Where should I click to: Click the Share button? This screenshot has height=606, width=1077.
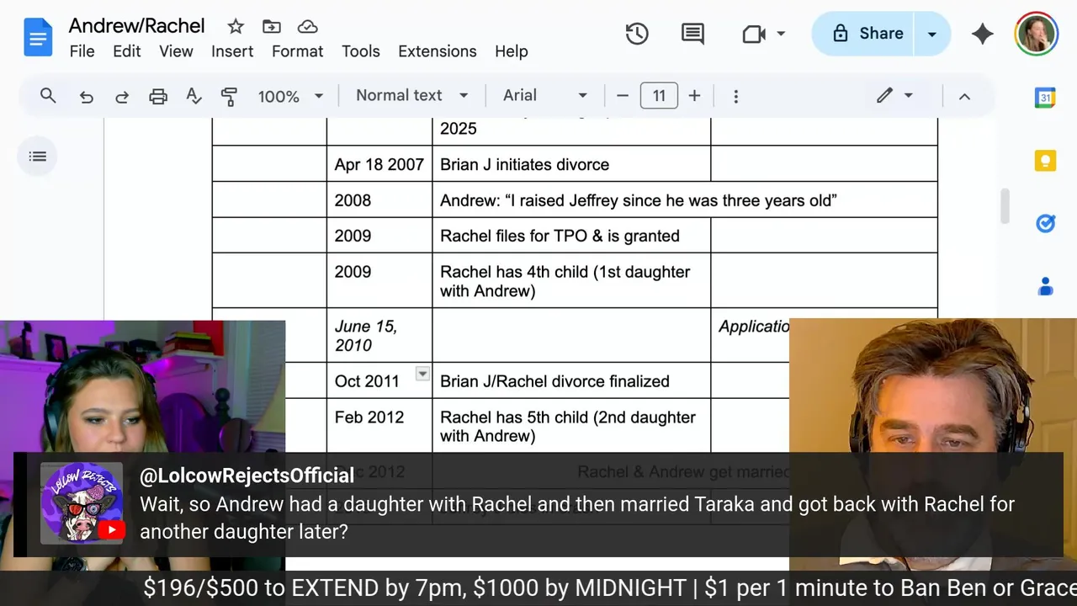coord(864,34)
